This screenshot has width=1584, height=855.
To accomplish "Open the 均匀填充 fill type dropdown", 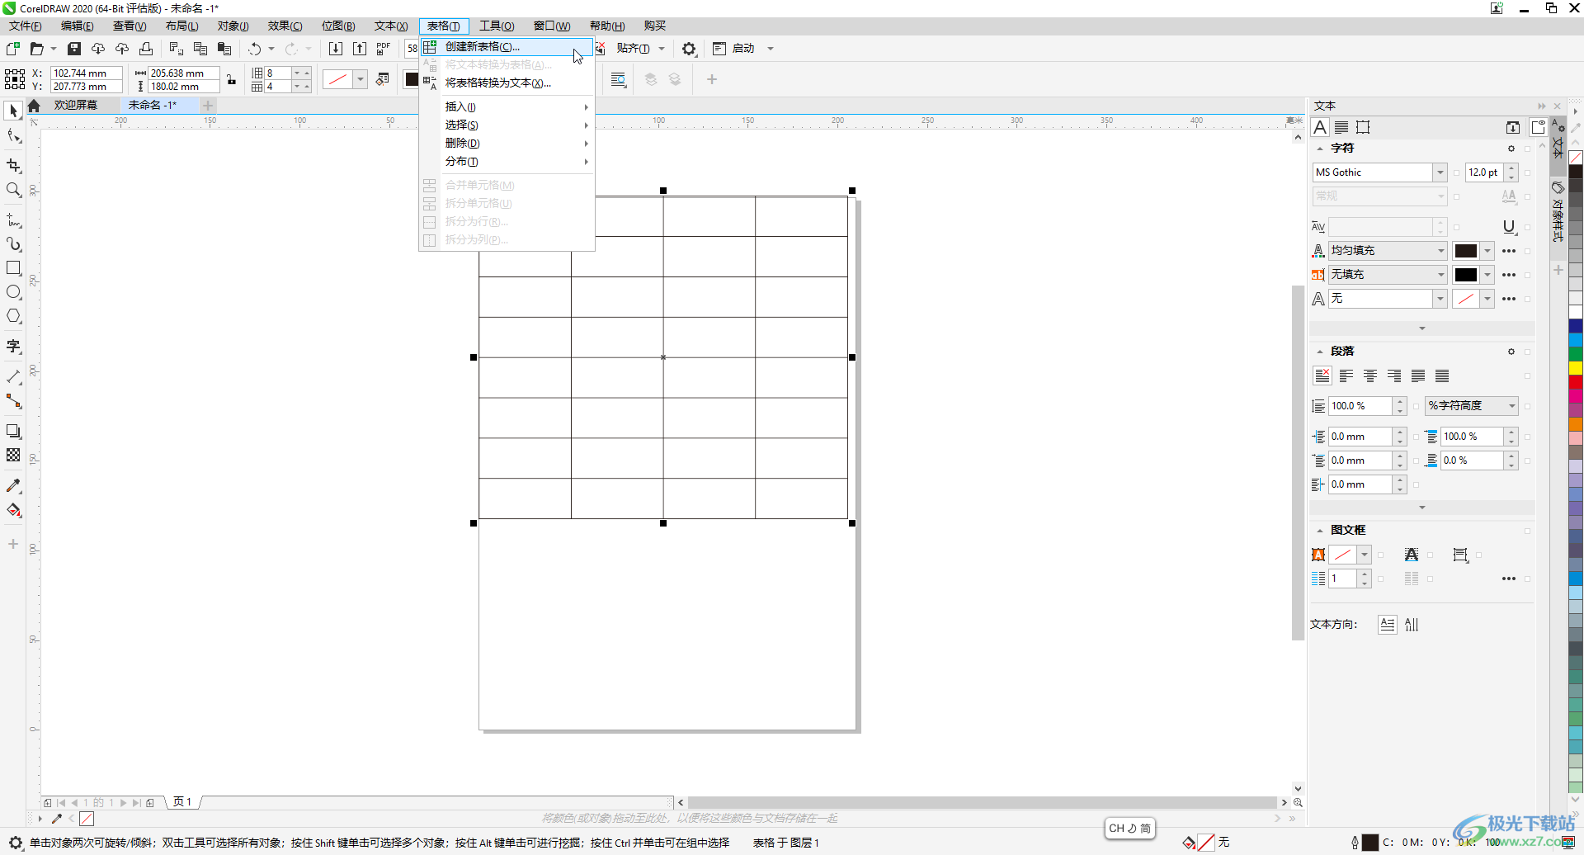I will click(1440, 251).
